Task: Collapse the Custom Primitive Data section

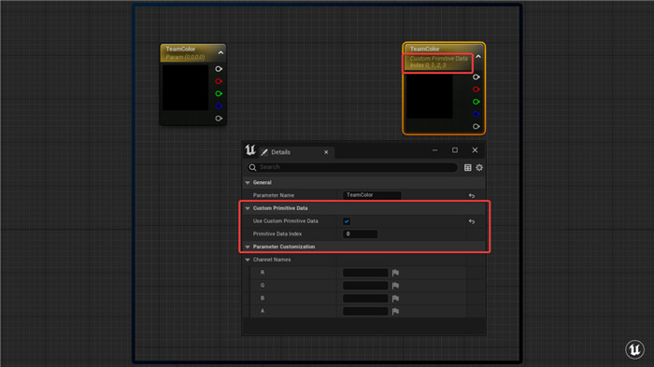Action: click(248, 208)
